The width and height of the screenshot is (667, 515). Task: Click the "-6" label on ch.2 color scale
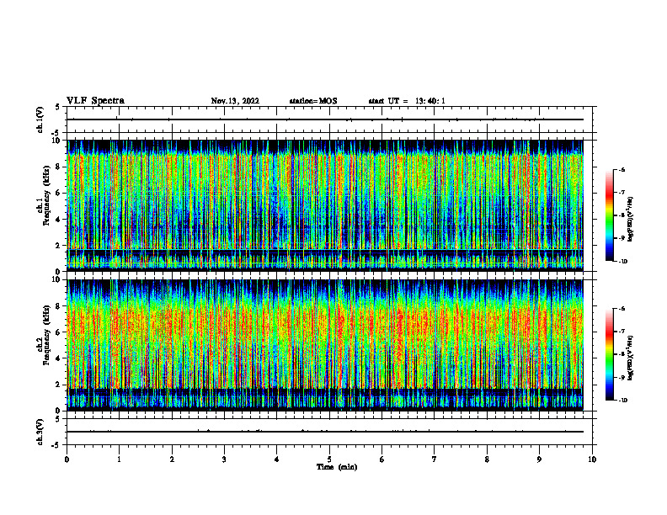pos(622,309)
